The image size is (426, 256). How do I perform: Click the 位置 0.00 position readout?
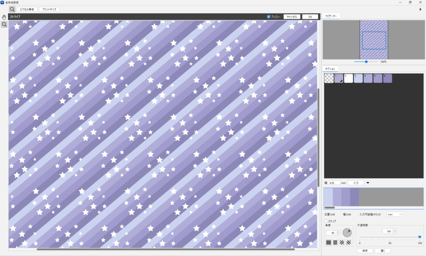pos(329,214)
